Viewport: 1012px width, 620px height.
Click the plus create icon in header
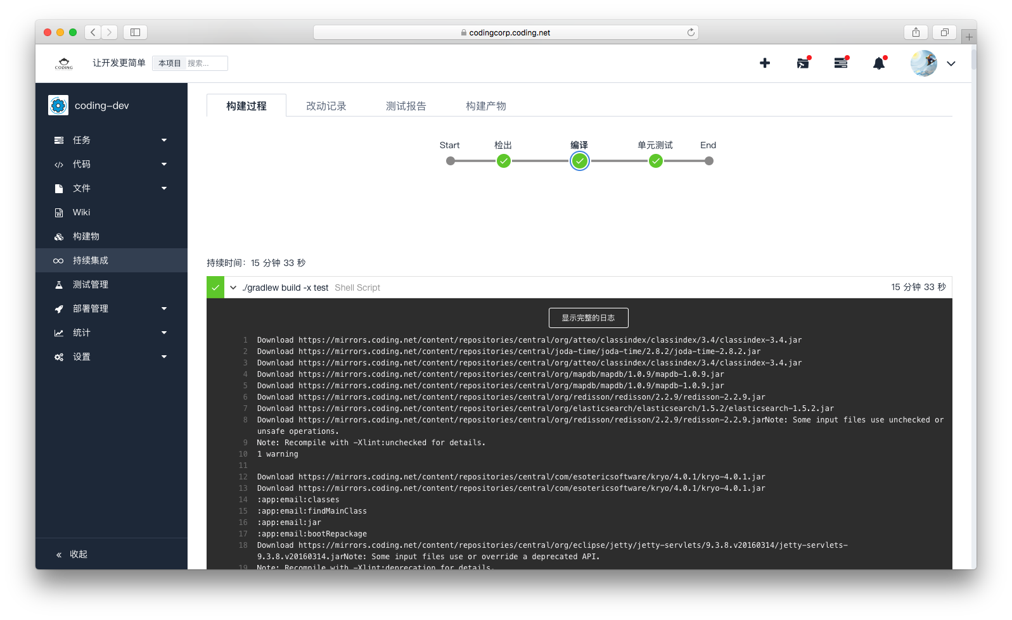765,63
